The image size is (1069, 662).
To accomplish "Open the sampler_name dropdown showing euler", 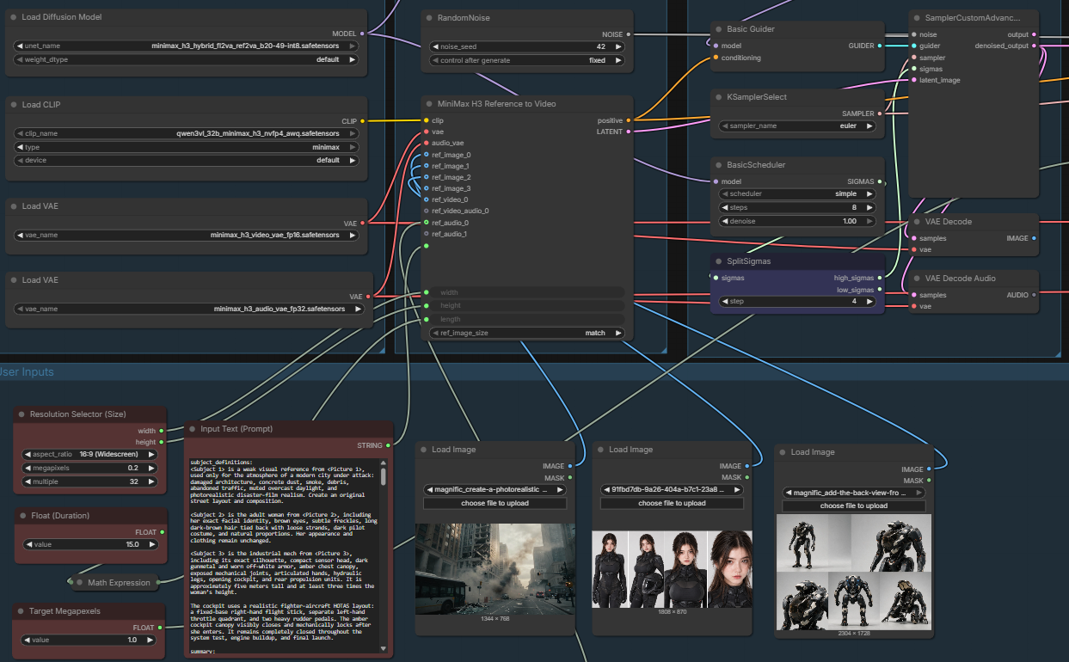I will pyautogui.click(x=797, y=126).
